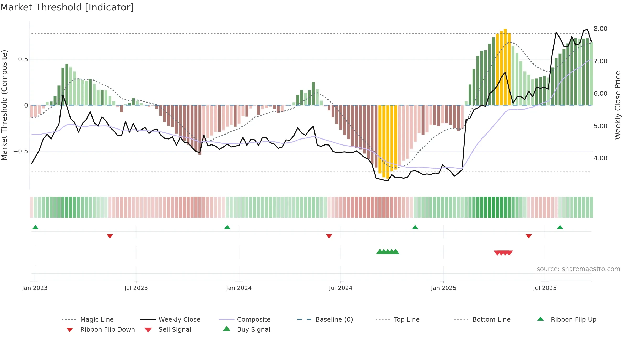Viewport: 629px width, 354px height.
Task: Click the 5.00 price axis tick
Action: click(x=600, y=126)
